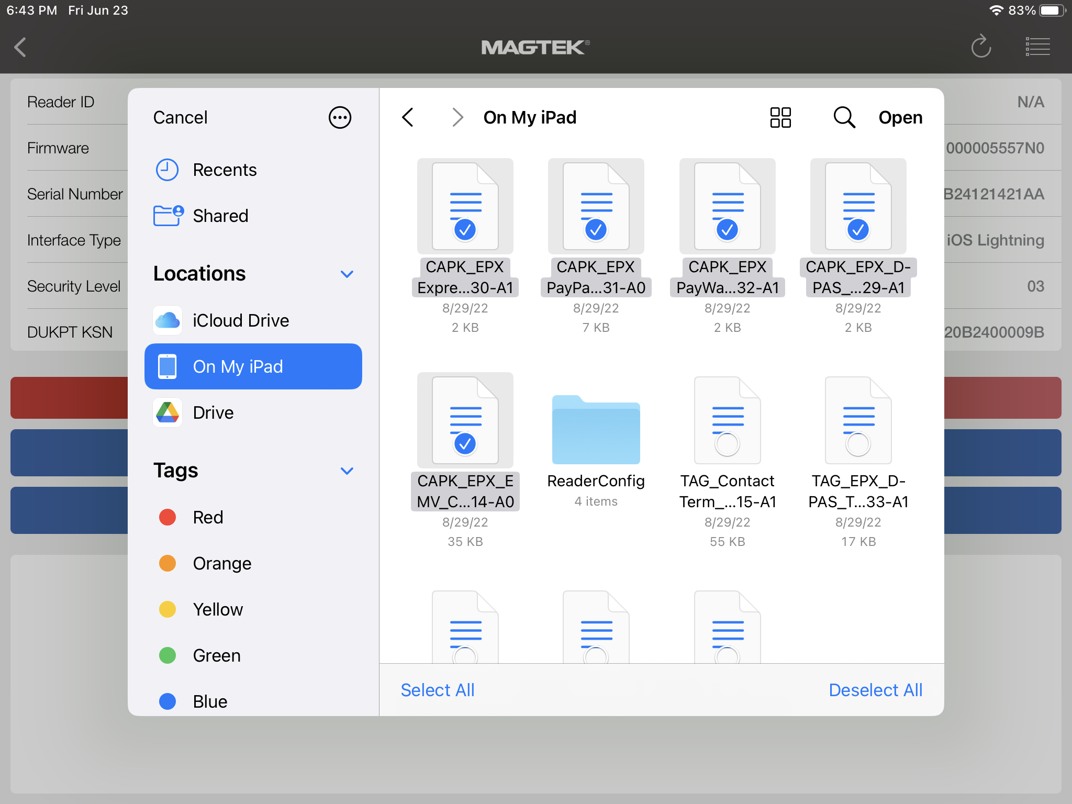Viewport: 1072px width, 804px height.
Task: Tap iOS Lightning value in MagTek
Action: 995,240
